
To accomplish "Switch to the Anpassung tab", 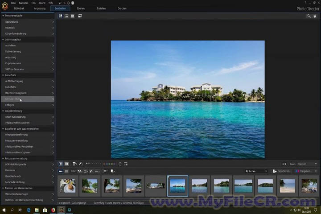I will pyautogui.click(x=40, y=8).
